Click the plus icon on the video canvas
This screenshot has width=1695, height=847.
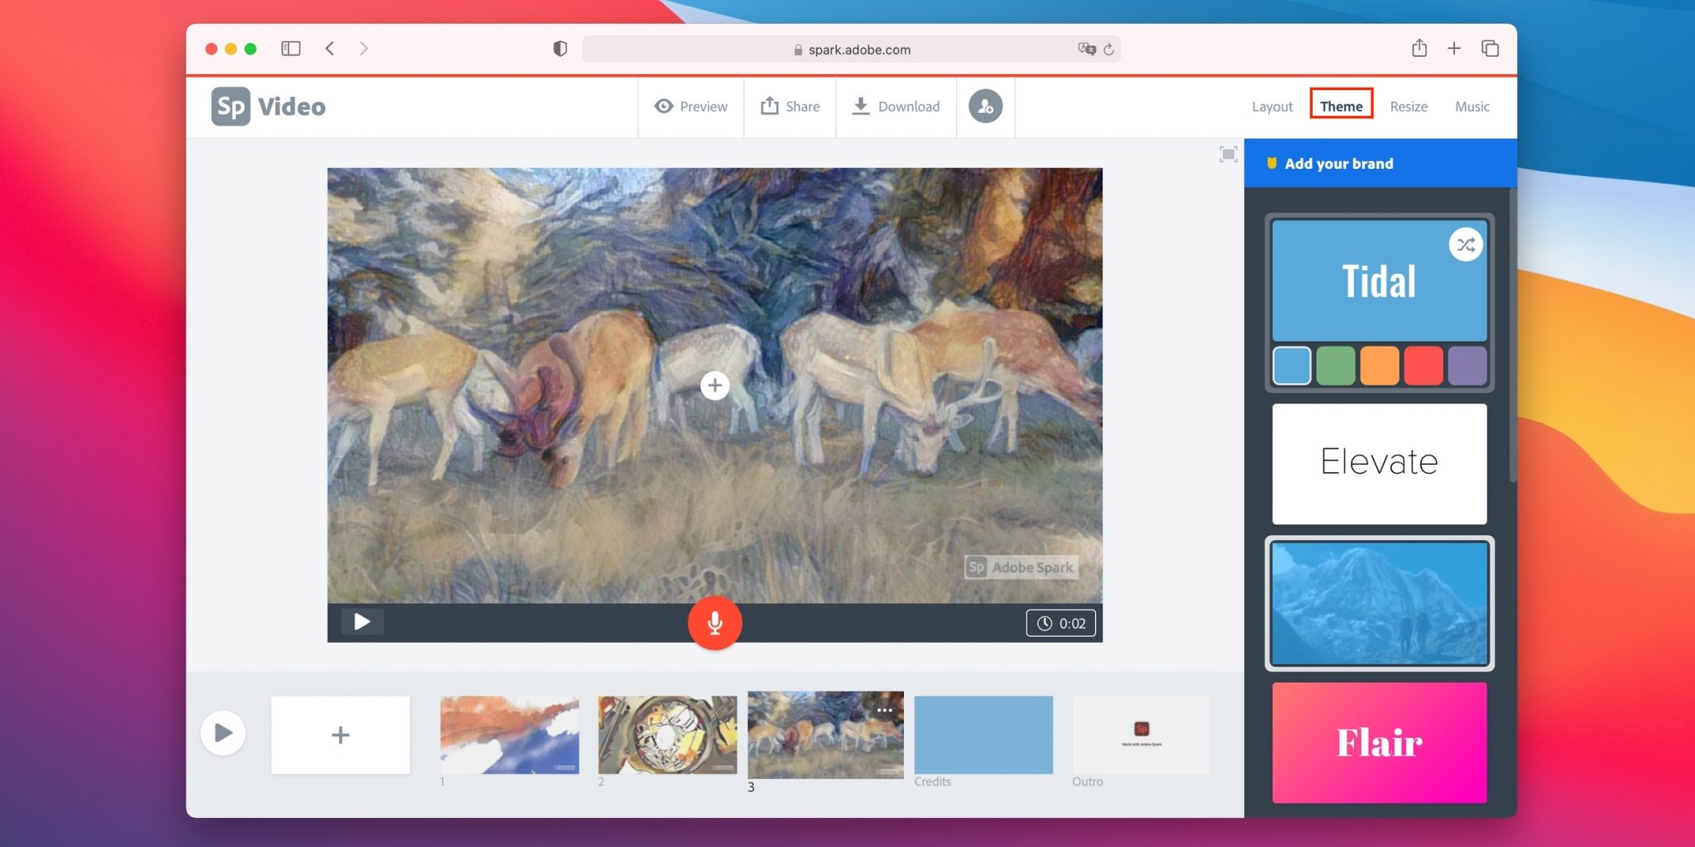point(714,385)
